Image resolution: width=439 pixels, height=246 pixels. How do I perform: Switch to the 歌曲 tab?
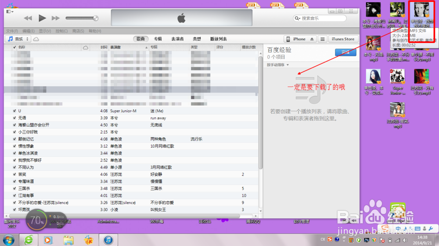coord(140,39)
